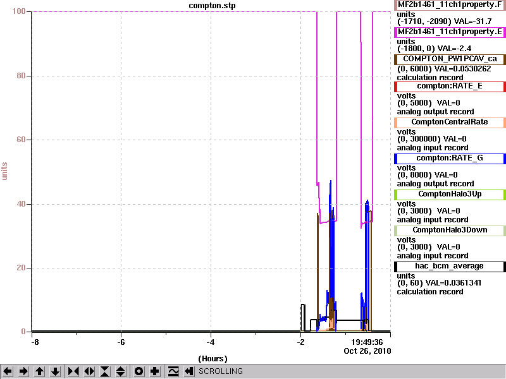The height and width of the screenshot is (379, 506).
Task: Select the ComptonHalo3Down legend entry
Action: point(450,231)
